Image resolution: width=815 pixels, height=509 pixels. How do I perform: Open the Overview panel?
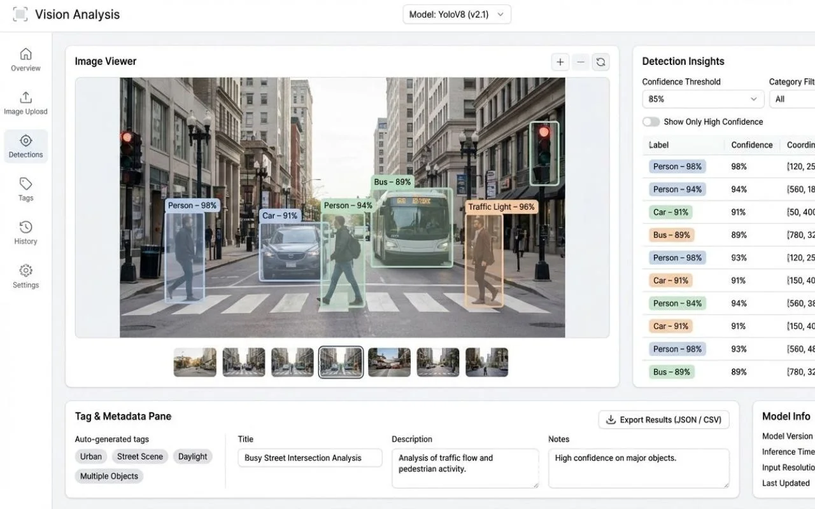pos(25,59)
